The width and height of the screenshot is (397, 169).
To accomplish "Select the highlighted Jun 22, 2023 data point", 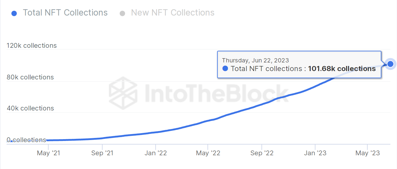I will pyautogui.click(x=390, y=64).
